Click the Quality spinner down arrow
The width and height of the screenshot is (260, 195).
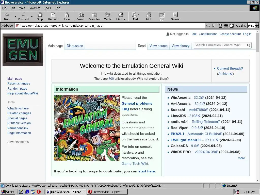tap(257, 27)
